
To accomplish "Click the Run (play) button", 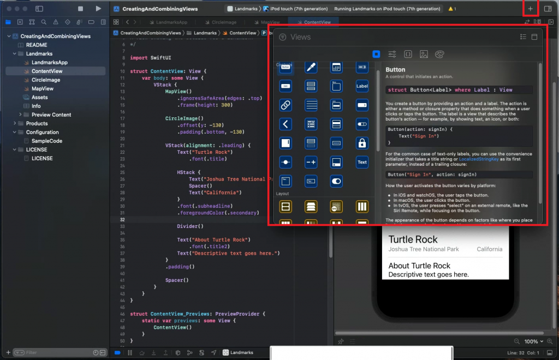I will point(98,9).
